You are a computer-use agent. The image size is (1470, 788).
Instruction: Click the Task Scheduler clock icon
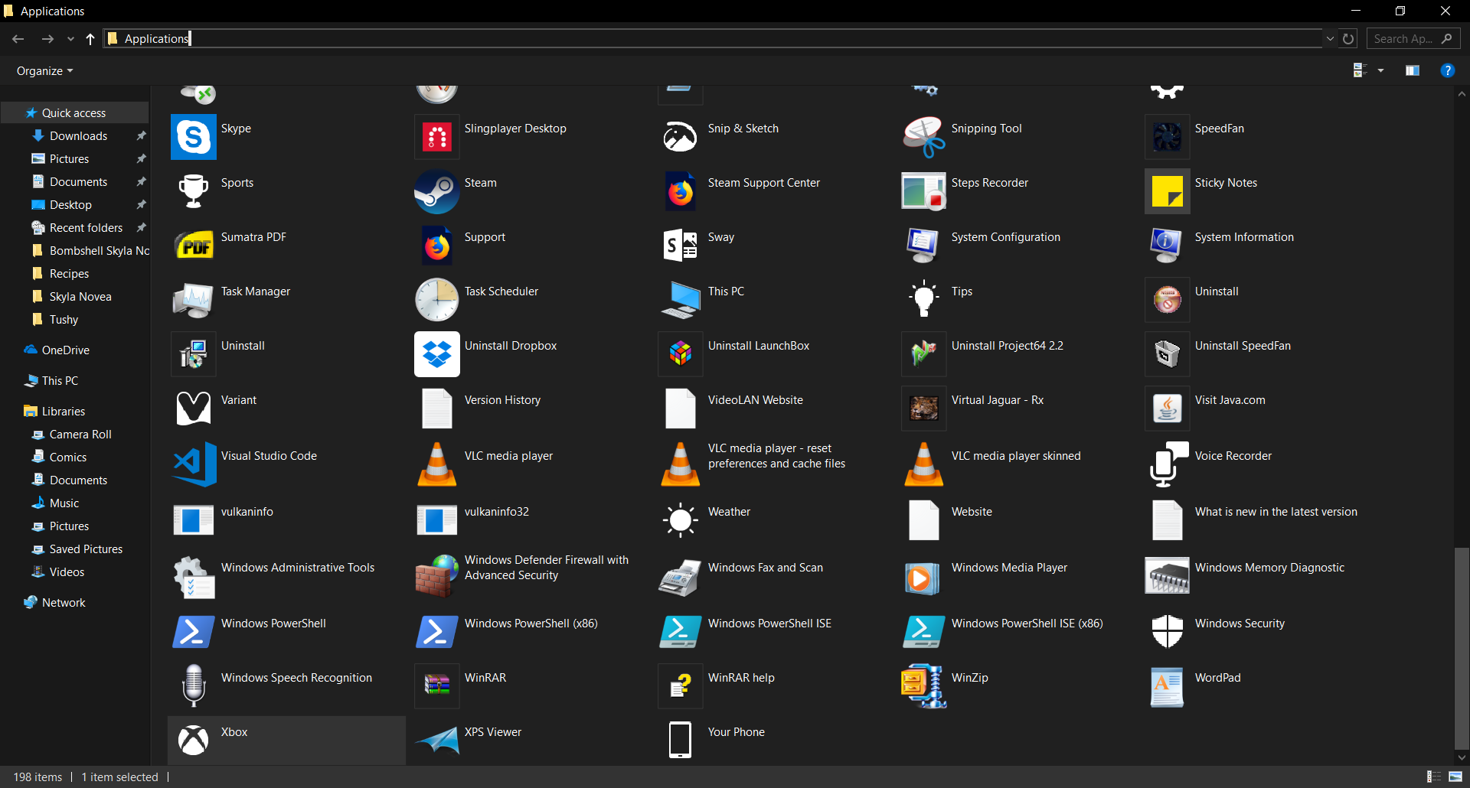[x=437, y=300]
